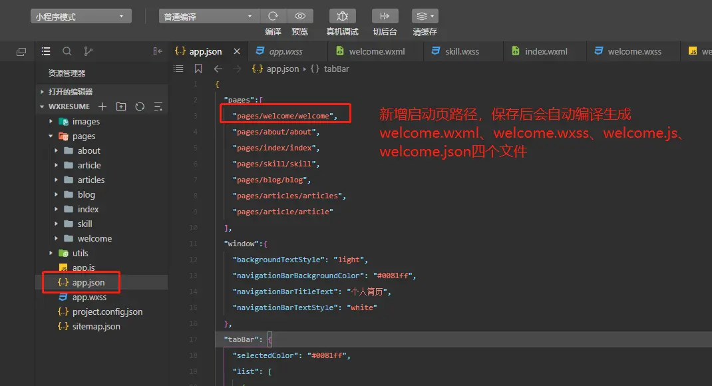Click the explorer list icon in sidebar
Viewport: 712px width, 386px height.
[46, 51]
